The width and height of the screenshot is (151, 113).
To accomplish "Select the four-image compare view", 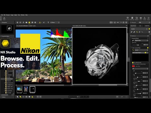I will [32, 23].
